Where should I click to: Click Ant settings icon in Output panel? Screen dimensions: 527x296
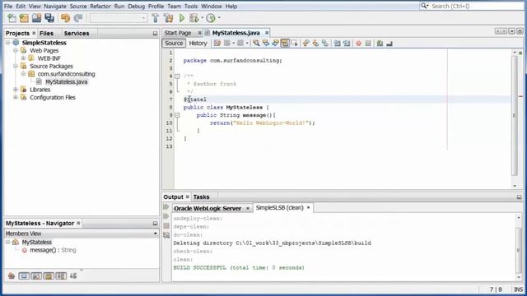point(166,235)
